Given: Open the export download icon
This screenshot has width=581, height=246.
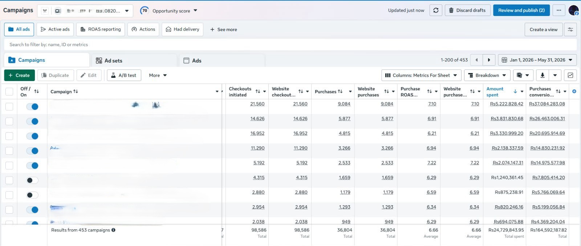Looking at the screenshot, I should click(x=543, y=75).
